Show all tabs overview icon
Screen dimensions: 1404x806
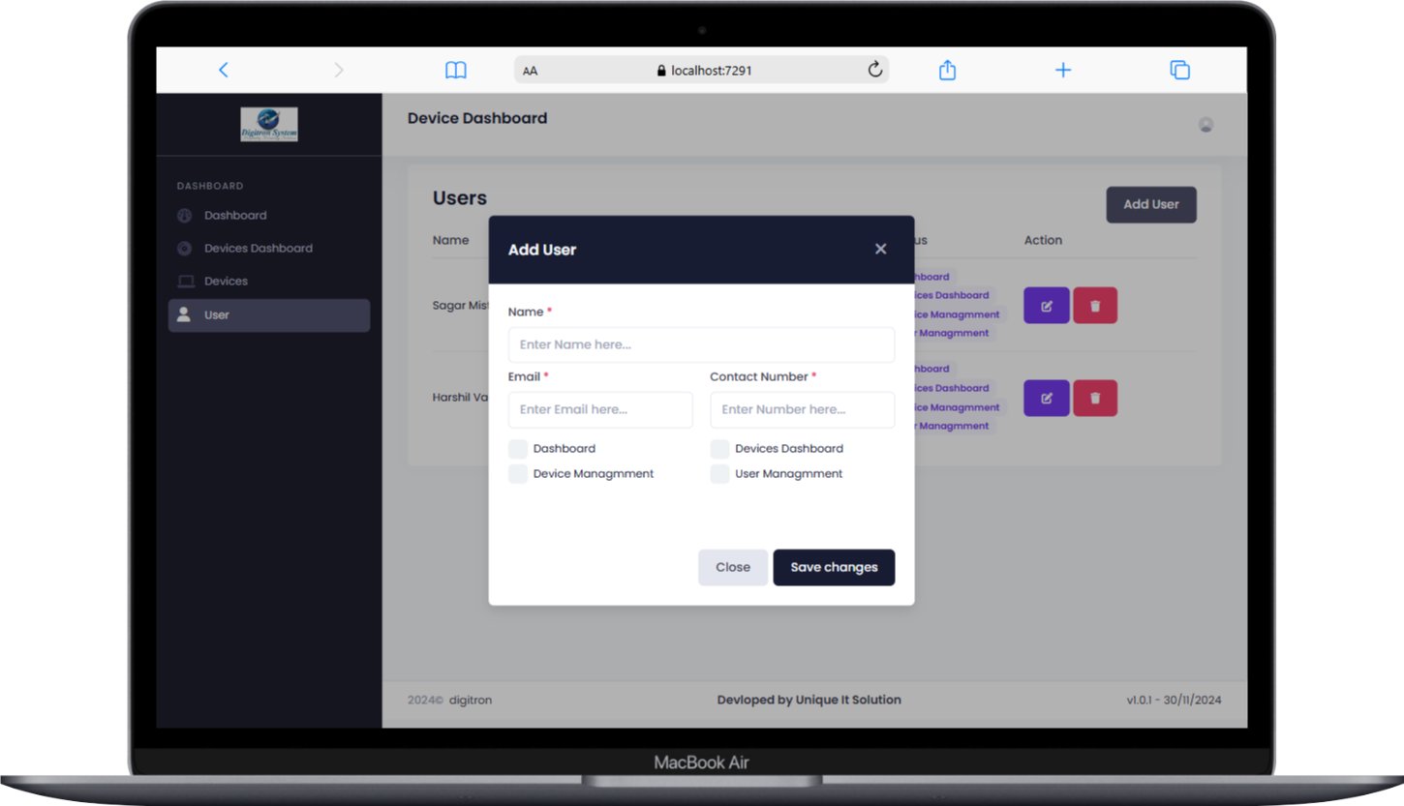click(1178, 70)
